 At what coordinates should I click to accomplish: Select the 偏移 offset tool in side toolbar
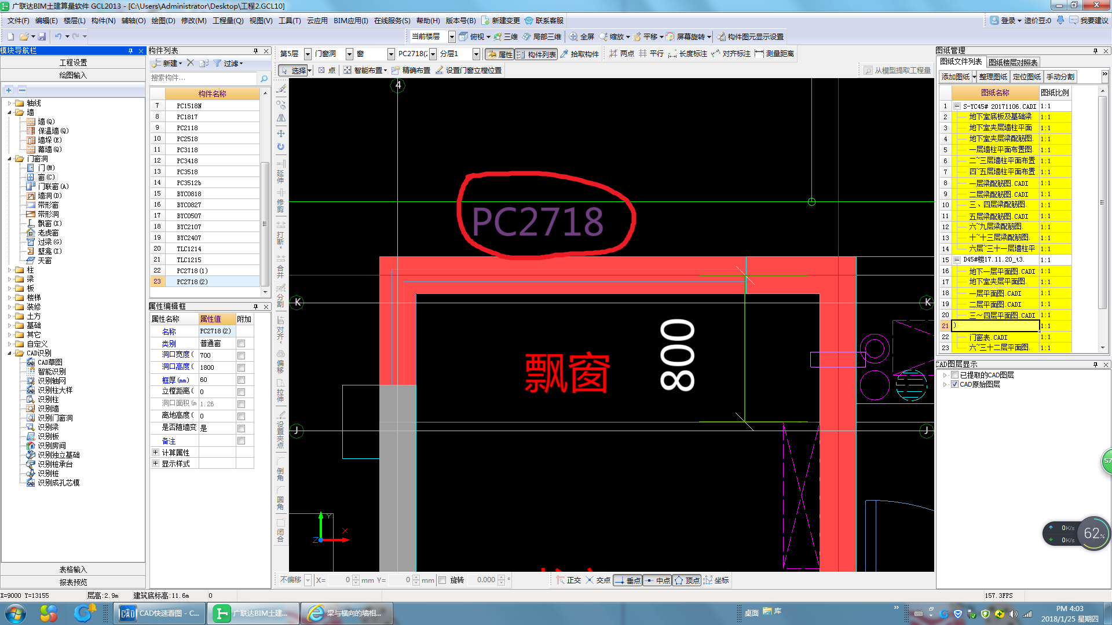[x=281, y=362]
